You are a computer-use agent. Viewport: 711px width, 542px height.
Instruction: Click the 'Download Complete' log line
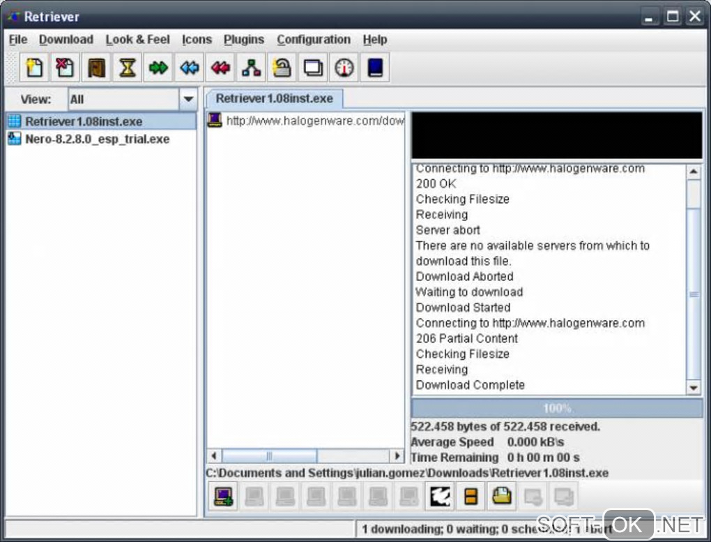pyautogui.click(x=471, y=385)
